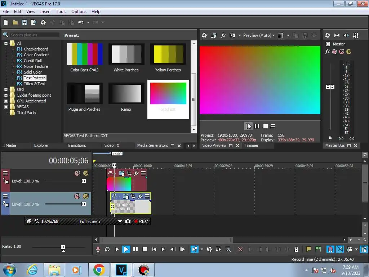Collapse the All plug-ins folder

click(x=6, y=43)
